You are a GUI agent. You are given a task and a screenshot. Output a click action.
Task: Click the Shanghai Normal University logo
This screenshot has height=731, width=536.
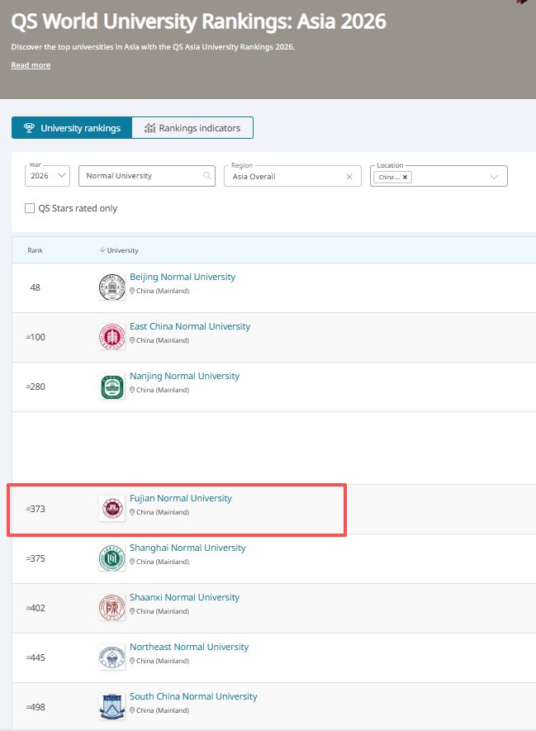pyautogui.click(x=111, y=558)
